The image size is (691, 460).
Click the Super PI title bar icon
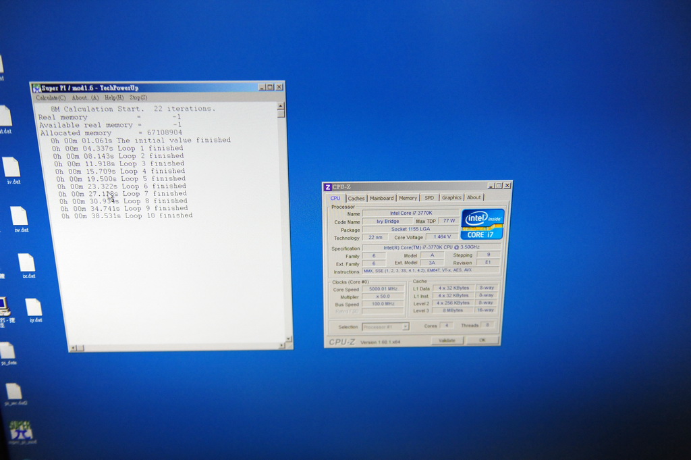(36, 88)
